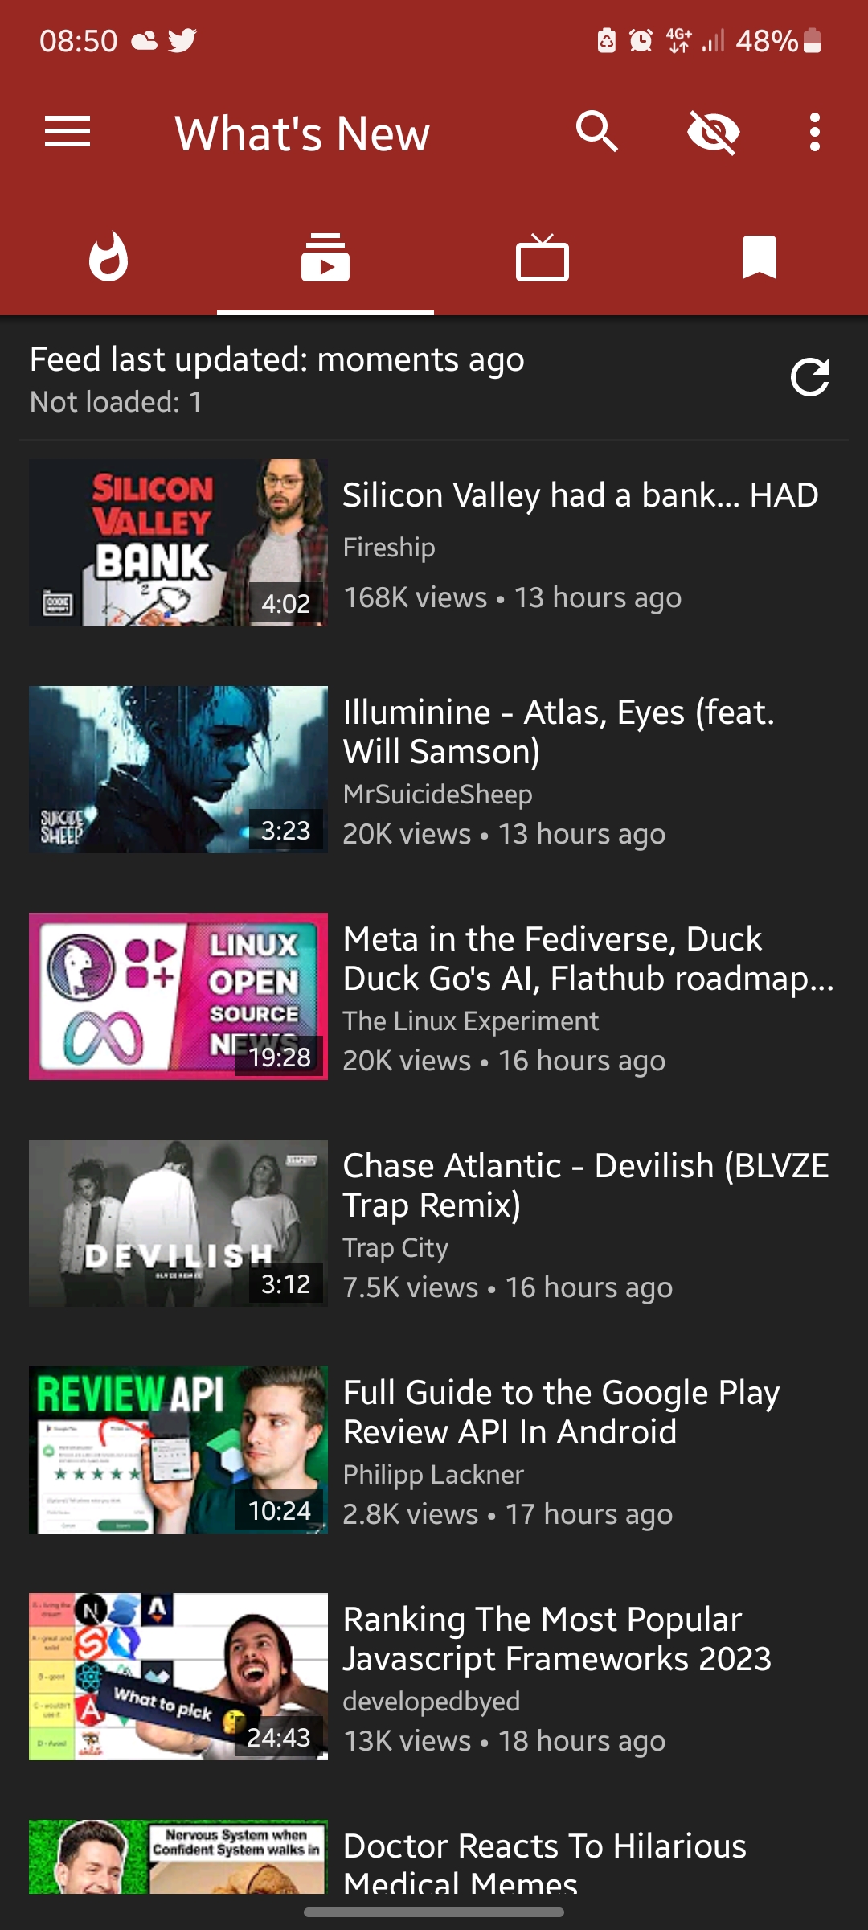
Task: Go to Bookmarked playlists tab
Action: 759,257
